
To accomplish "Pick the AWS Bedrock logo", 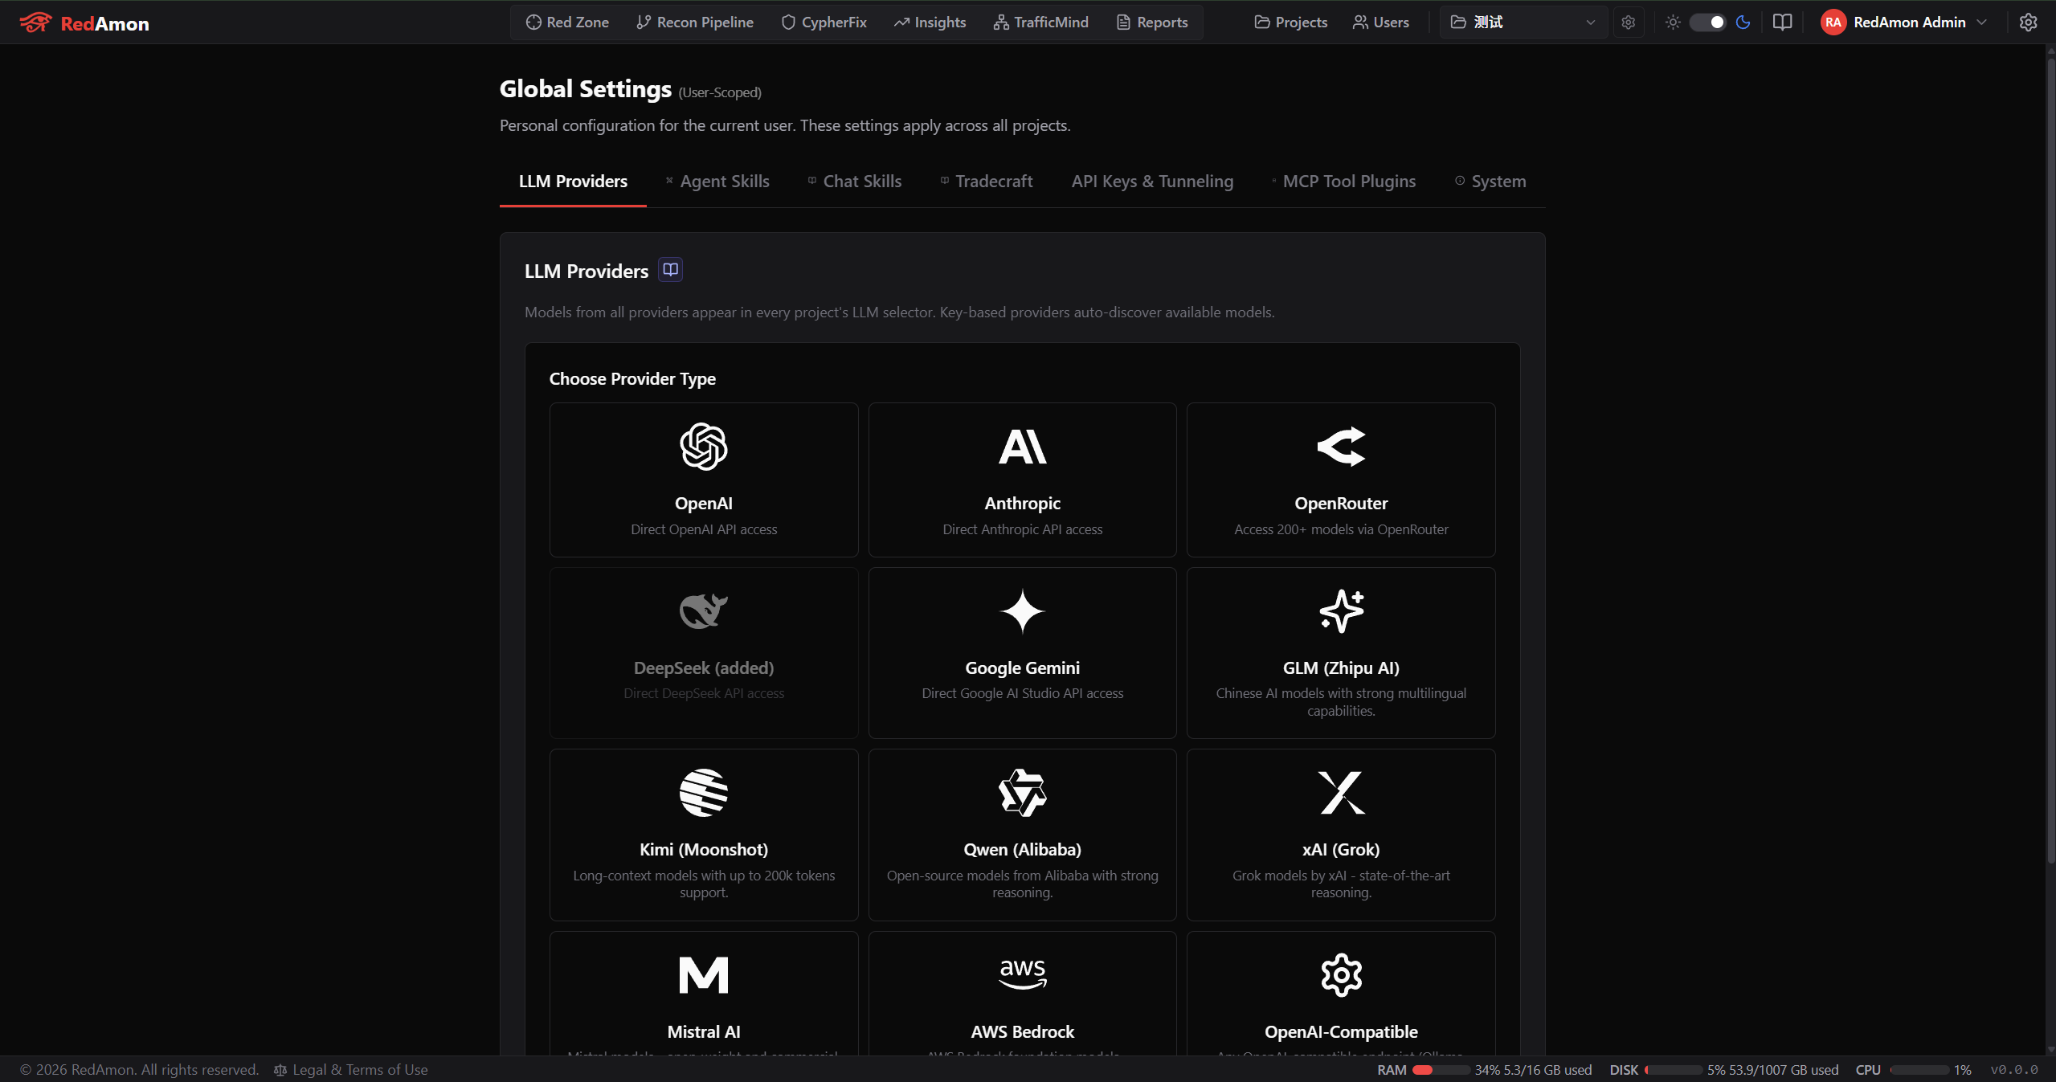I will pyautogui.click(x=1022, y=975).
